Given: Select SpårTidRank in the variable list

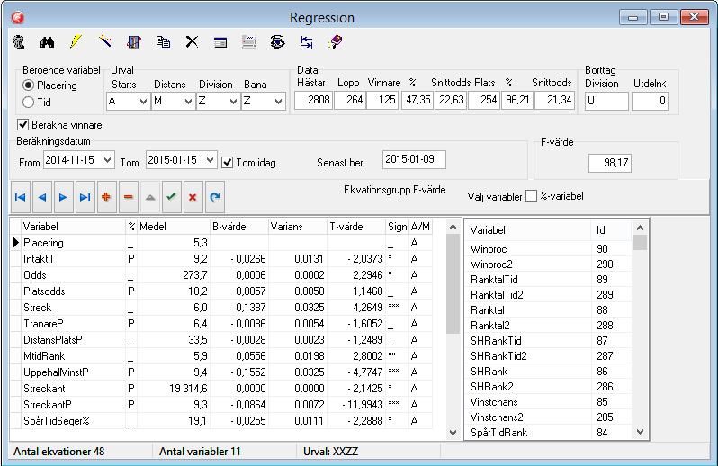Looking at the screenshot, I should click(x=550, y=433).
